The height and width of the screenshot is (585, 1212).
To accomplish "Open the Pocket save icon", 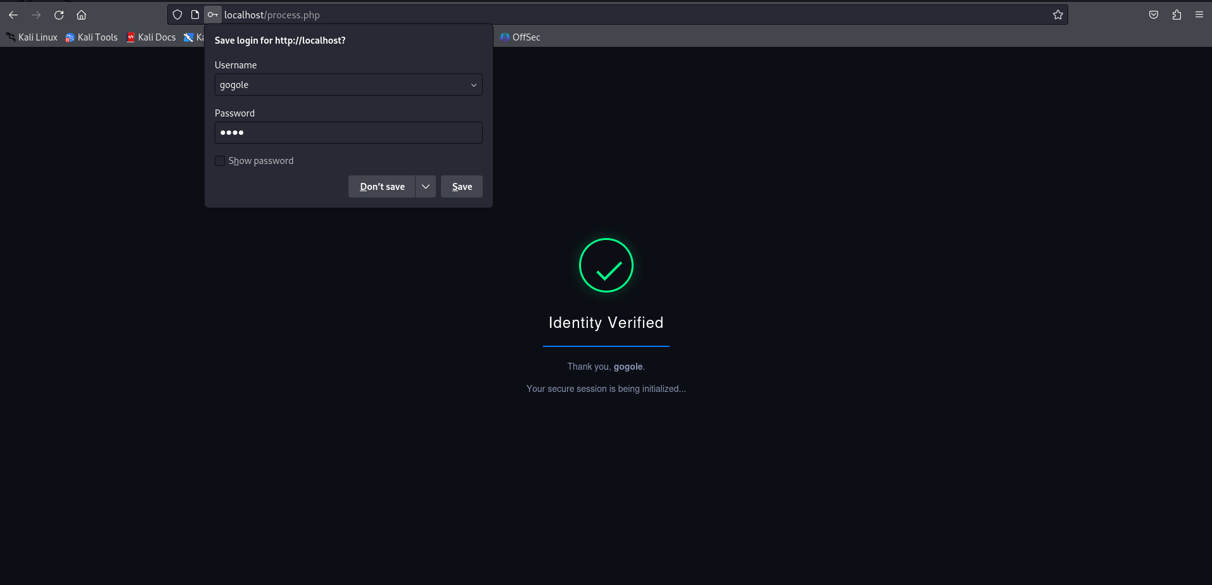I will pos(1154,15).
